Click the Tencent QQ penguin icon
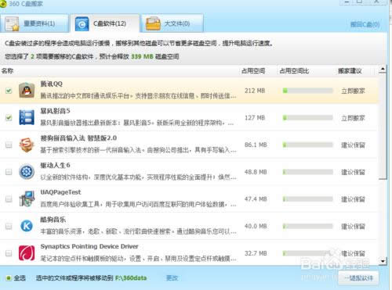 pos(27,90)
